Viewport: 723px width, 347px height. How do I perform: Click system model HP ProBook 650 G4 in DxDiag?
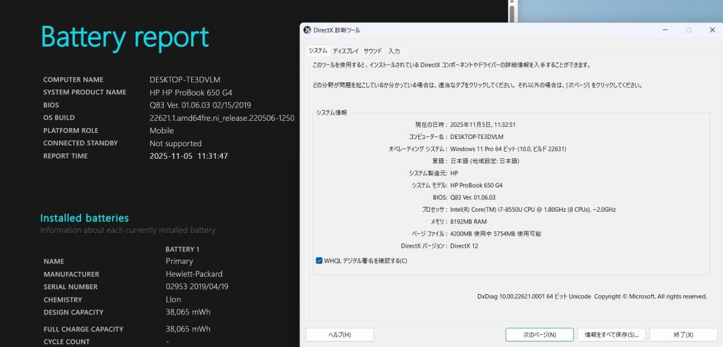point(476,185)
